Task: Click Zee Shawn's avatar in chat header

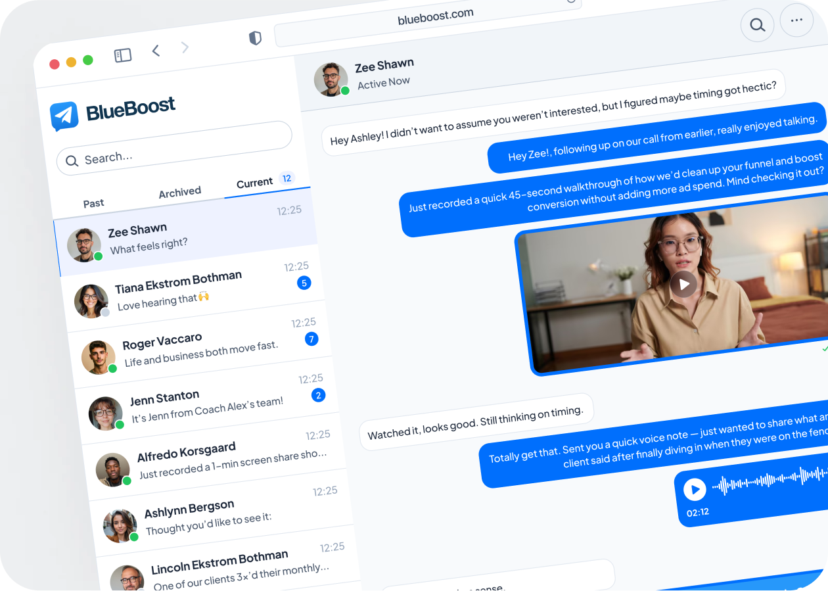Action: click(x=331, y=80)
